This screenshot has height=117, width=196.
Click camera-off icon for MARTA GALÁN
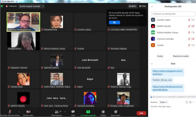point(193,26)
